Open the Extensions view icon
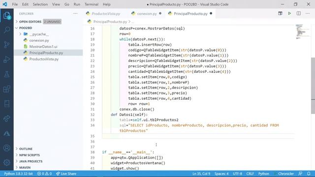The image size is (315, 177). (6, 89)
